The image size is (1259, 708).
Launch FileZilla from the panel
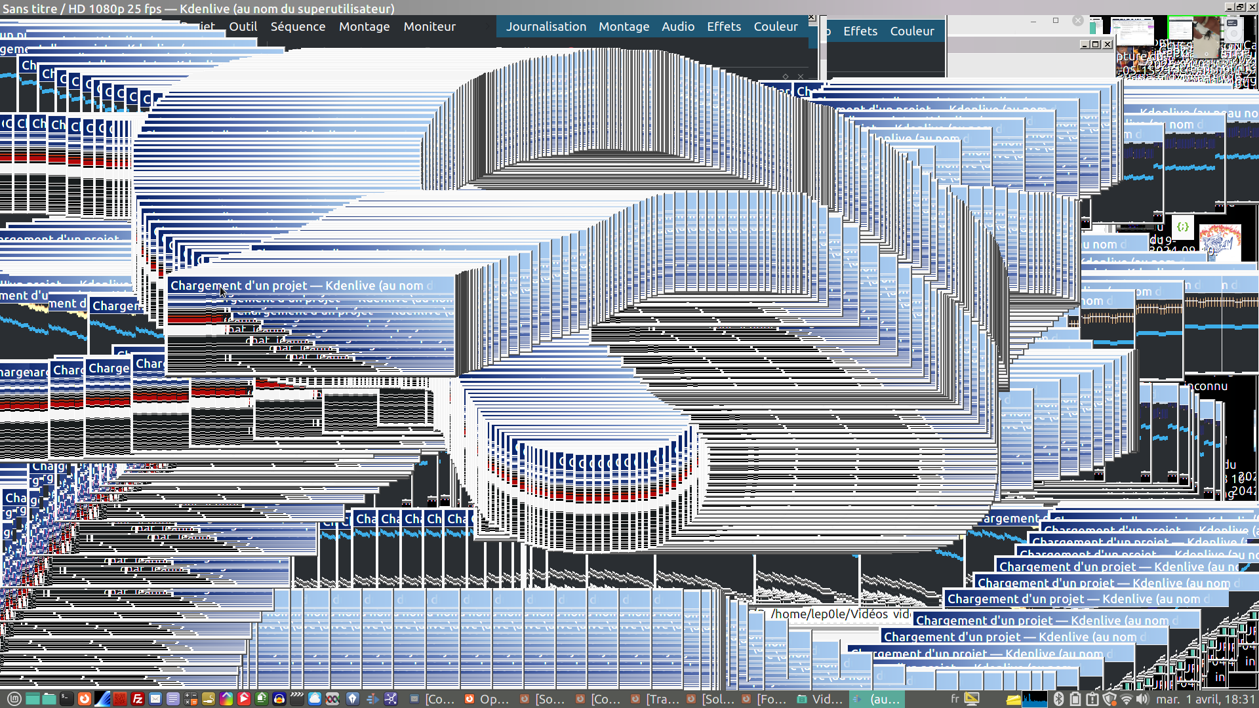tap(138, 699)
